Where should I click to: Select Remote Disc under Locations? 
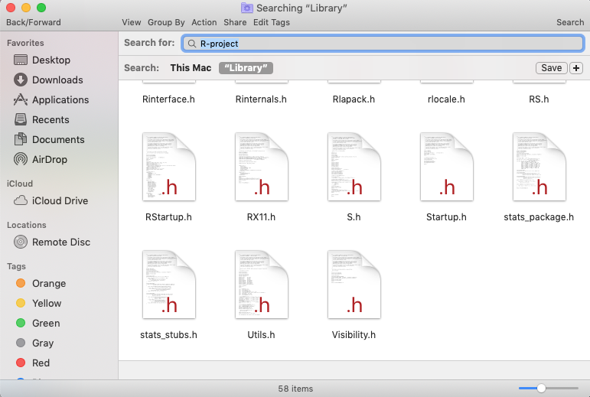[x=60, y=242]
